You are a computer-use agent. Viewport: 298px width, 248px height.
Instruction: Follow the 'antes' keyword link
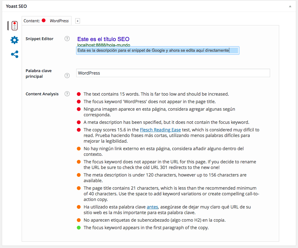coord(152,207)
